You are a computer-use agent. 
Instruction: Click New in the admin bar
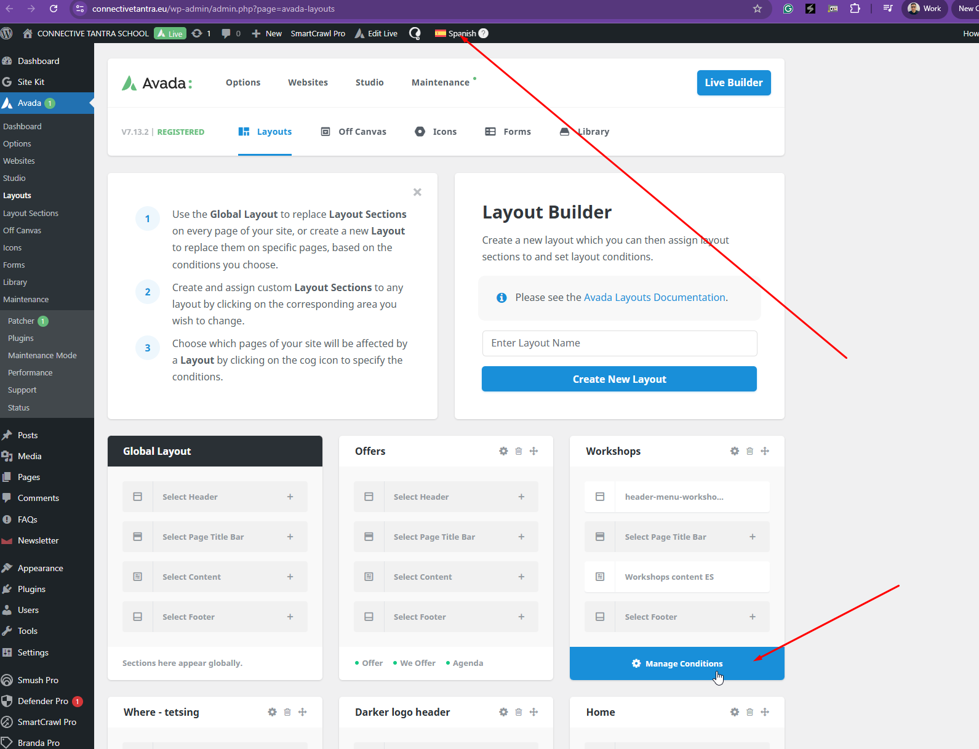pos(266,33)
